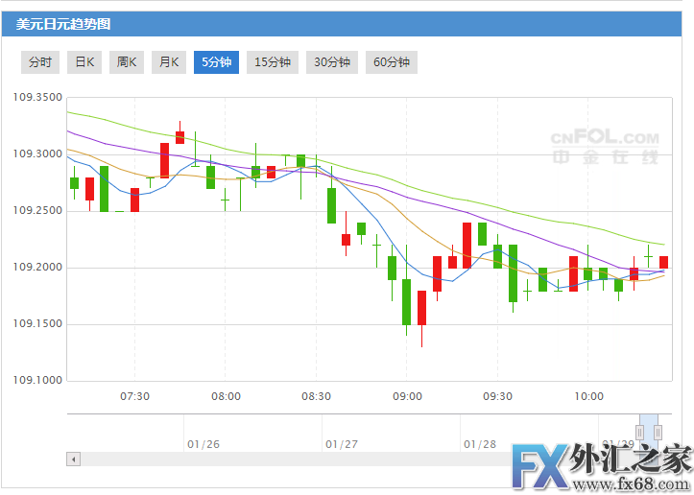Open the 周K weekly chart tab
The height and width of the screenshot is (495, 694).
(x=127, y=62)
